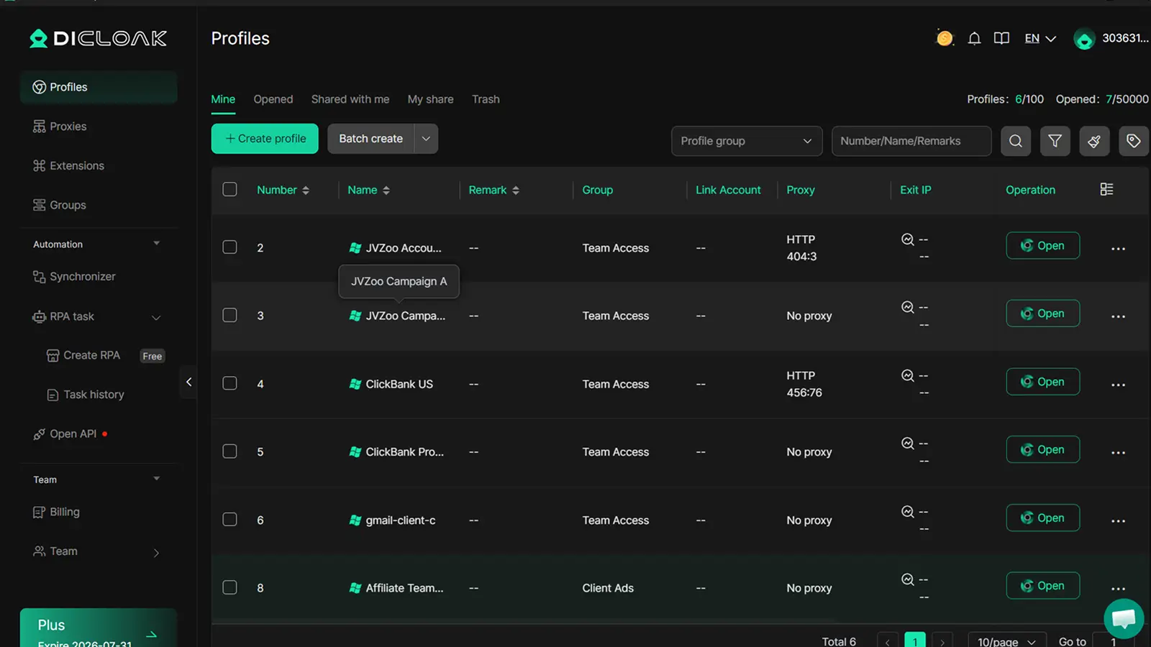The height and width of the screenshot is (647, 1151).
Task: Click the Go to page input
Action: point(1113,641)
